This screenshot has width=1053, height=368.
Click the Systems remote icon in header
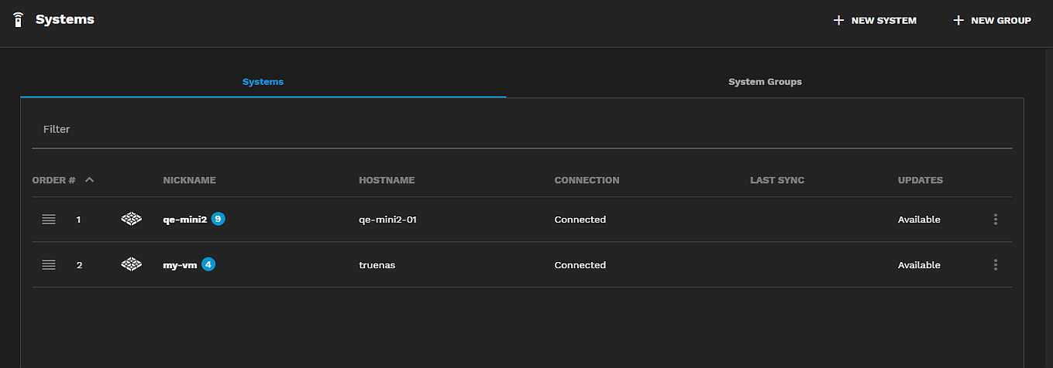[x=19, y=20]
